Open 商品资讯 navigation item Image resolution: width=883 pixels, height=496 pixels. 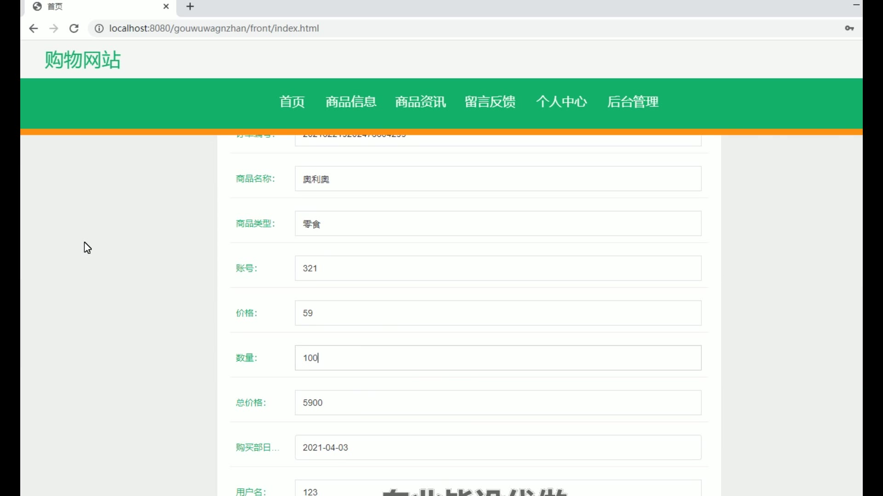(420, 102)
